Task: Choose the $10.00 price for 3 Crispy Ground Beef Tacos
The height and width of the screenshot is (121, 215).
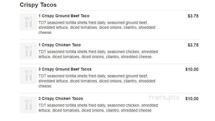Action: click(192, 69)
